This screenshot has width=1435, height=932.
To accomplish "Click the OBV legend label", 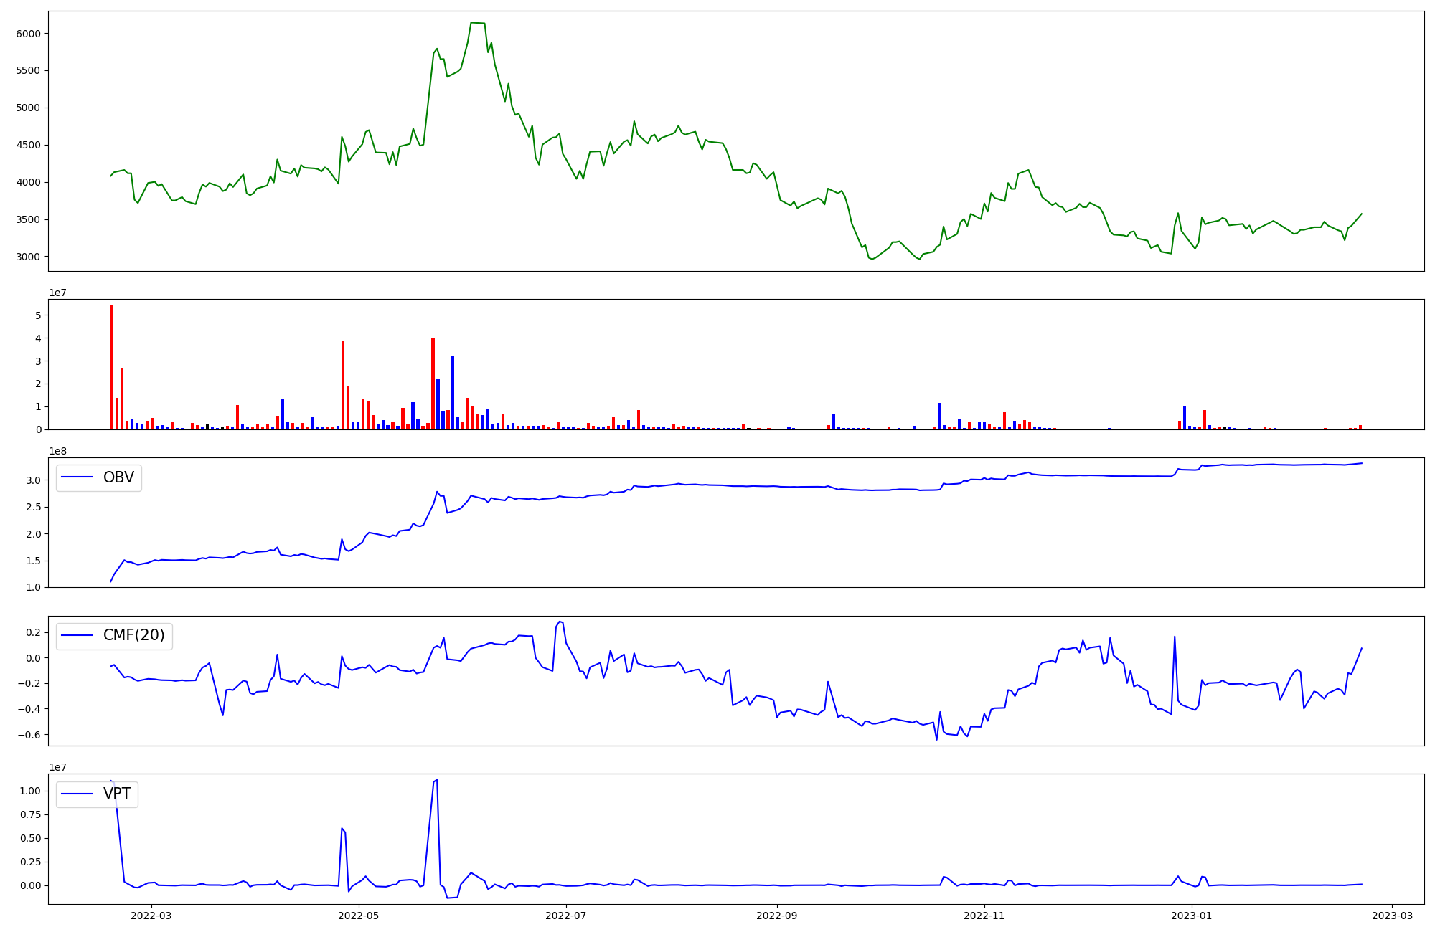I will click(118, 477).
